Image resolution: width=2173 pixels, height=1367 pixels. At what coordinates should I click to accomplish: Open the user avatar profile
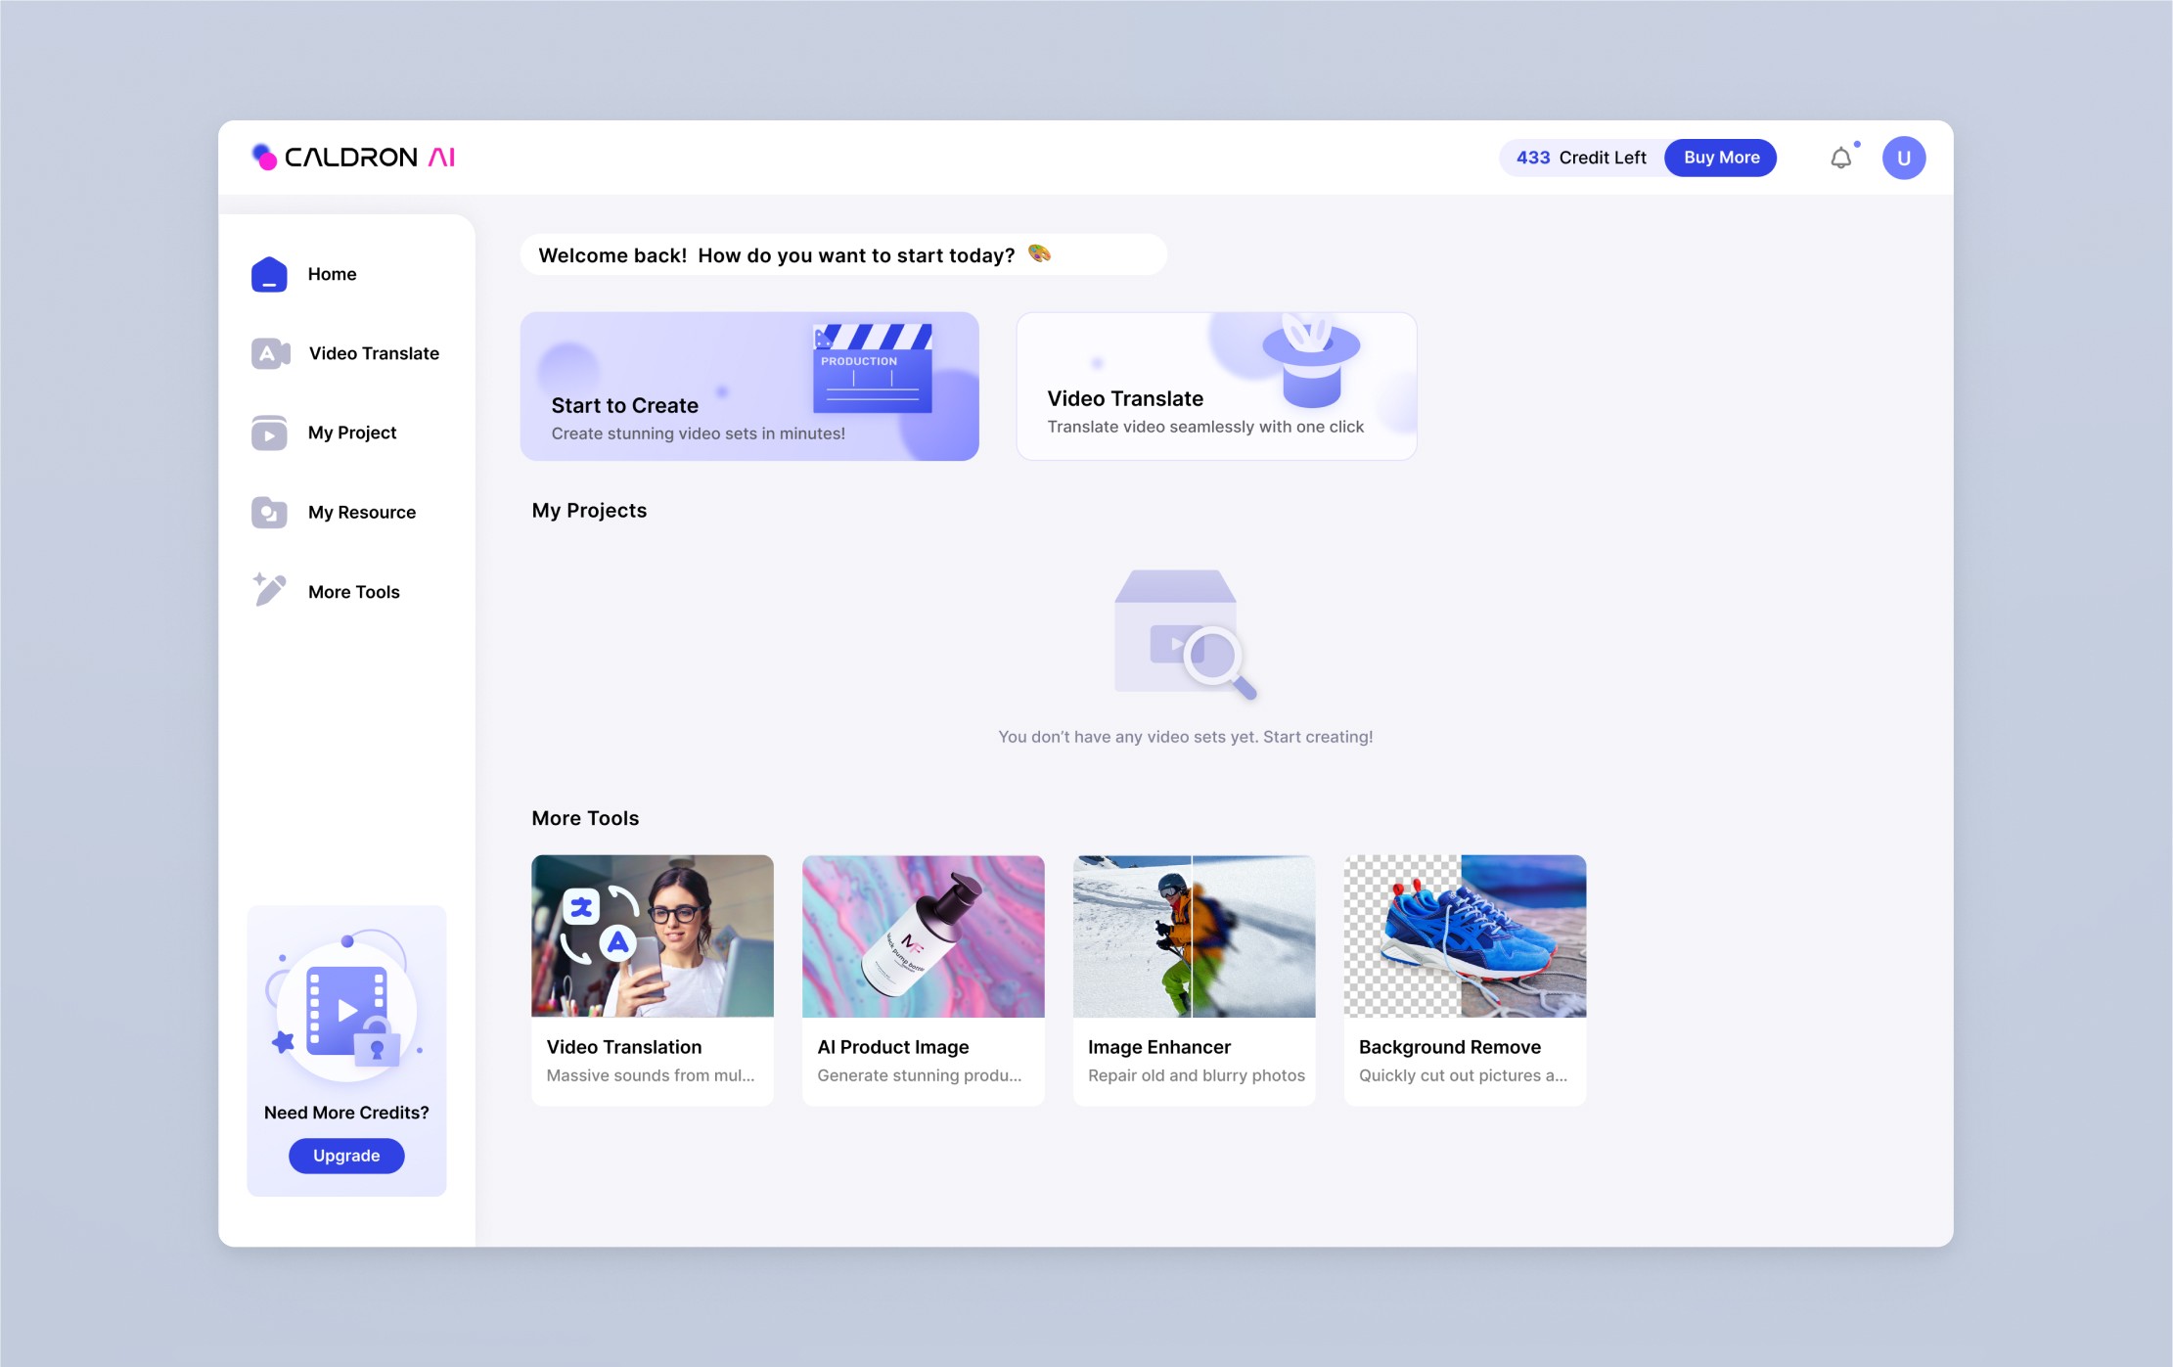(x=1903, y=159)
